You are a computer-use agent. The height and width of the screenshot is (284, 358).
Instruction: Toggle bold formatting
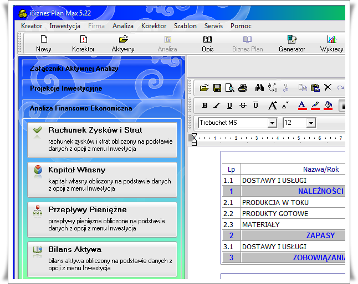click(x=204, y=105)
